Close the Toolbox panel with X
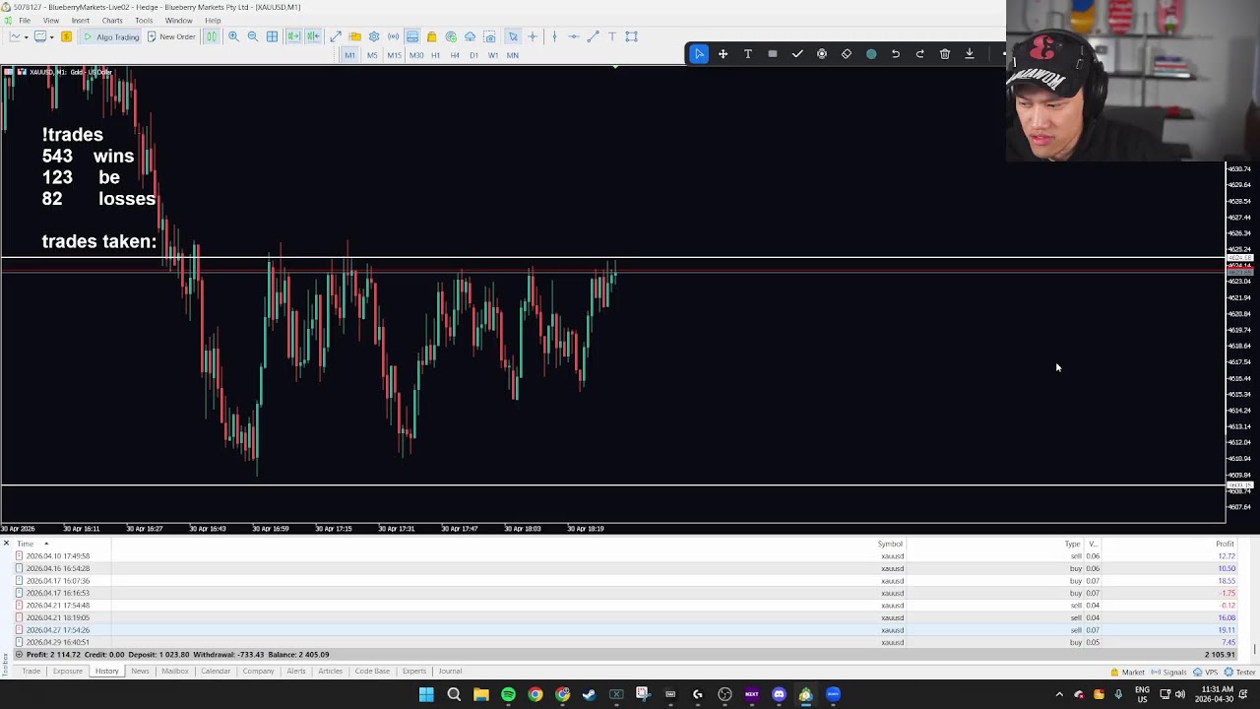Screen dimensions: 1260x709 click(6, 544)
